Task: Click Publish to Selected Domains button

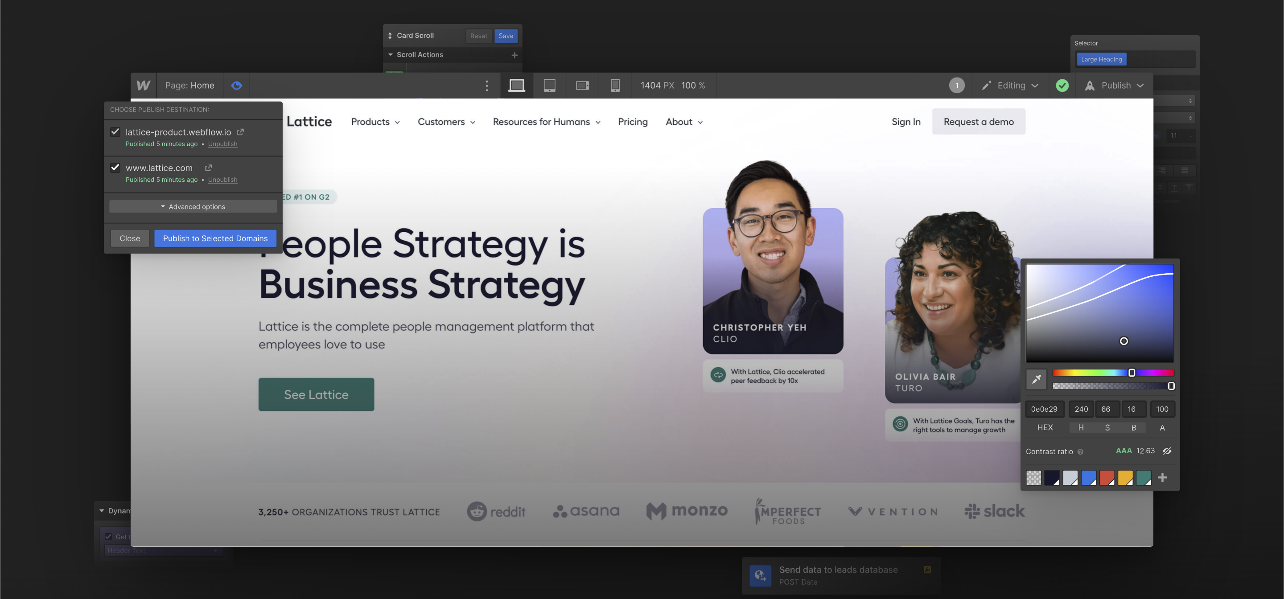Action: pyautogui.click(x=215, y=238)
